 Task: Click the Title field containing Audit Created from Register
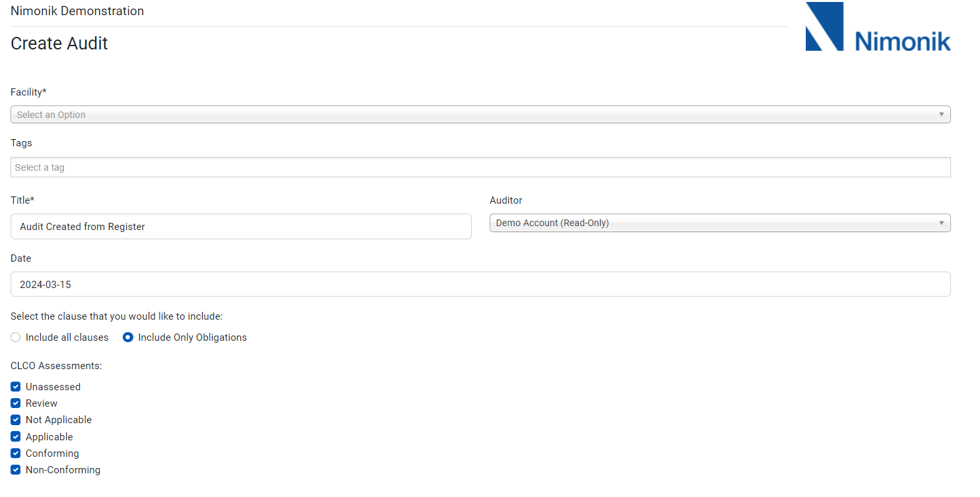coord(241,226)
